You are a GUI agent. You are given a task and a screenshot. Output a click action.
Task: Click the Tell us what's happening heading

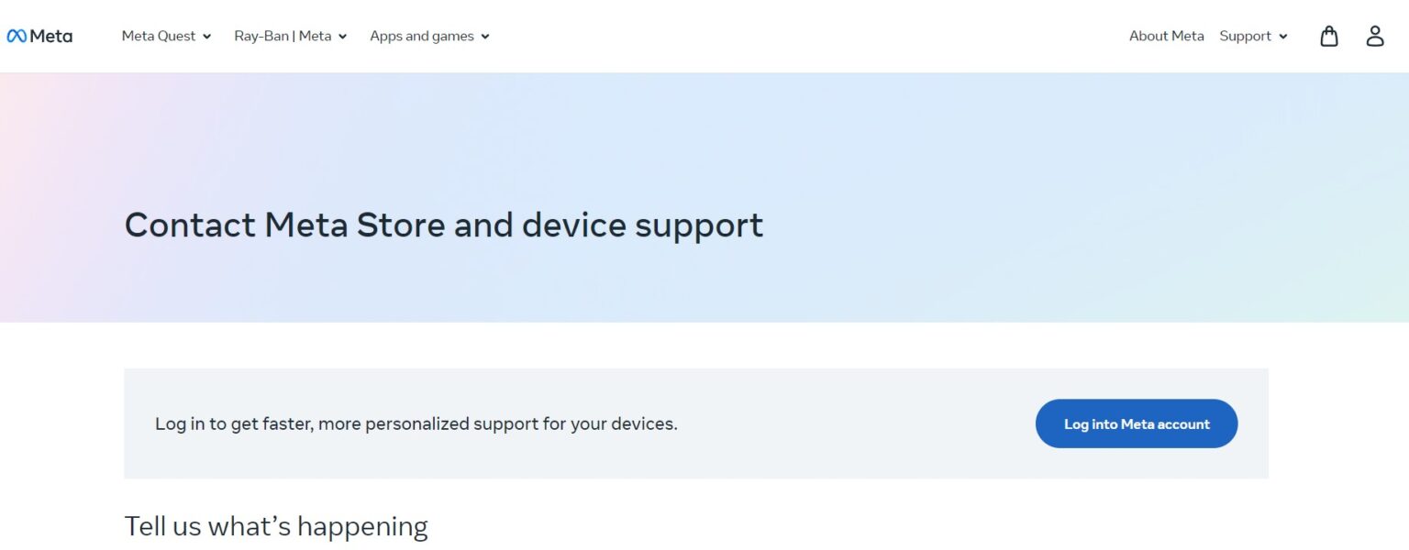276,526
